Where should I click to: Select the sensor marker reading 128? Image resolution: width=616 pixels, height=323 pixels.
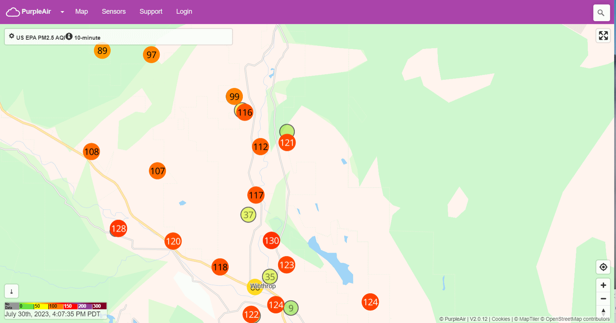[x=118, y=228]
